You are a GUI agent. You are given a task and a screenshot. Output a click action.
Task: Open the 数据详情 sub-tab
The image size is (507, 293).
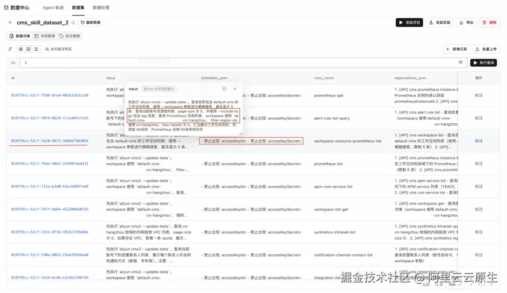20,36
